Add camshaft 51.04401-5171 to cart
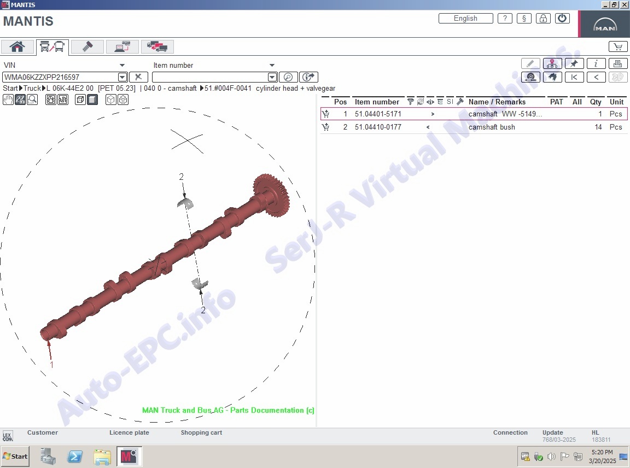The width and height of the screenshot is (630, 468). point(326,114)
